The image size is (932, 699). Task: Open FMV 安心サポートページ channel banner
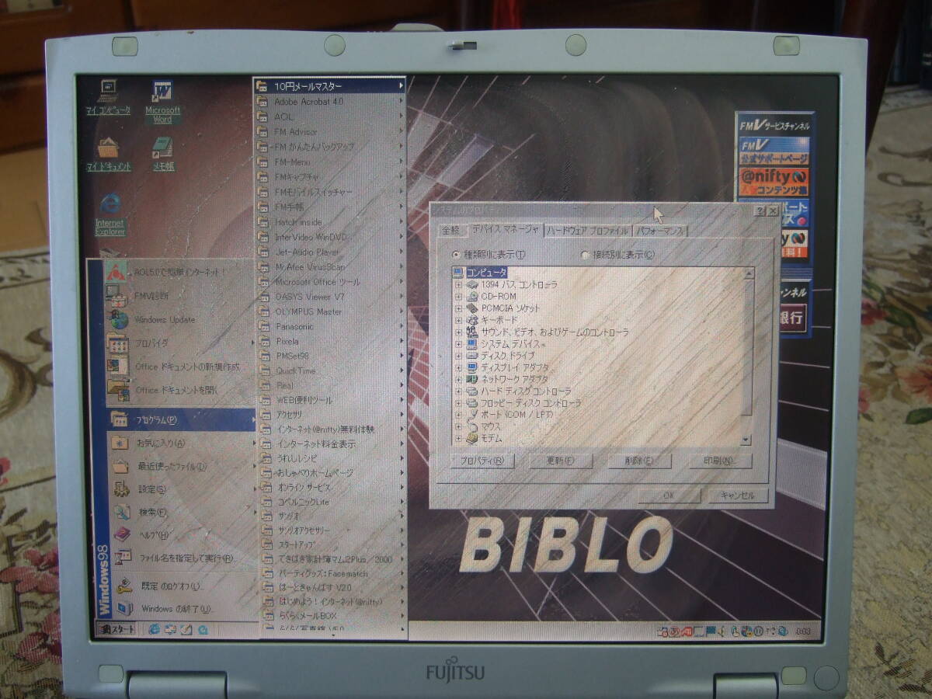774,151
